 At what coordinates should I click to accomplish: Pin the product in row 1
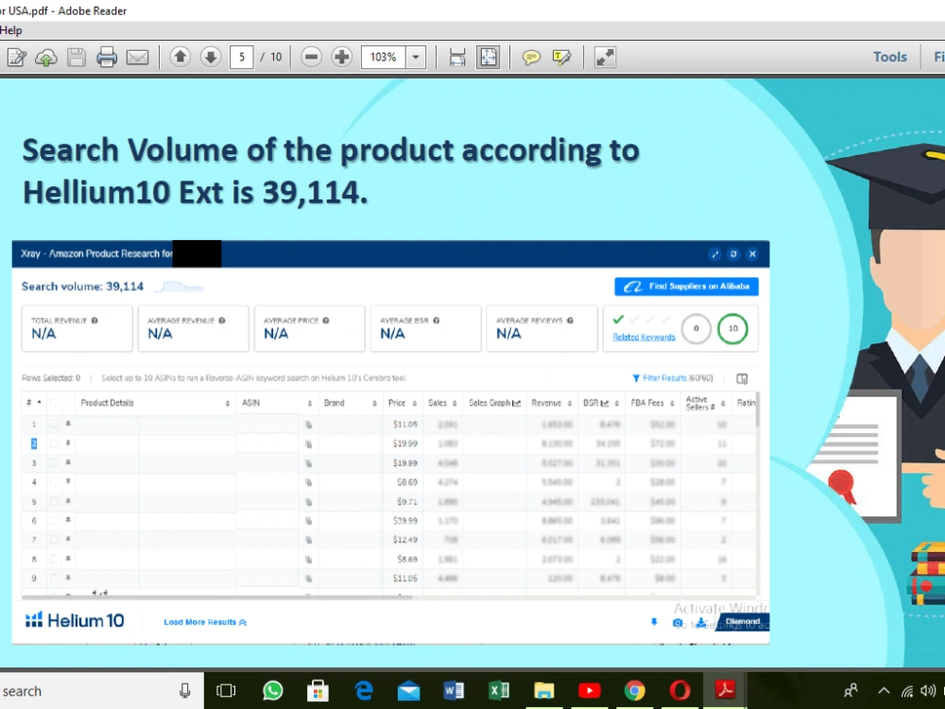(68, 424)
